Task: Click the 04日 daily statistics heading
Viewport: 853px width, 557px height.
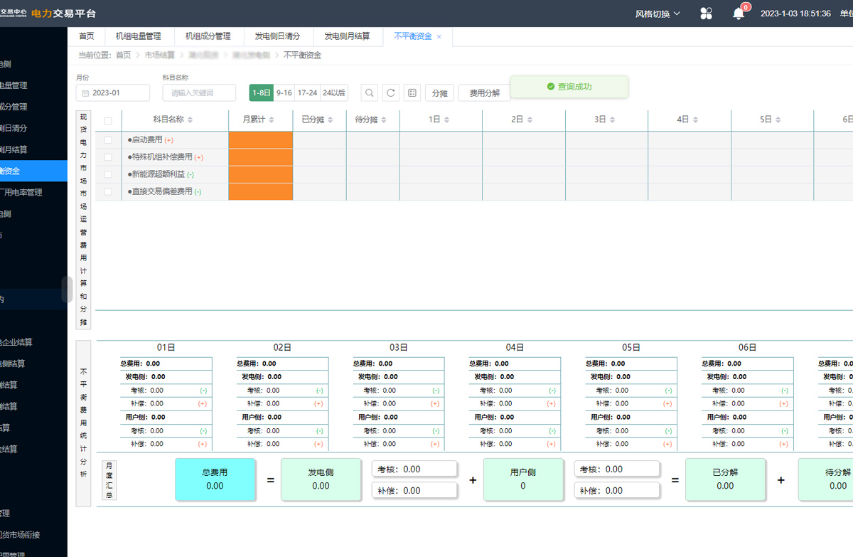Action: tap(515, 348)
